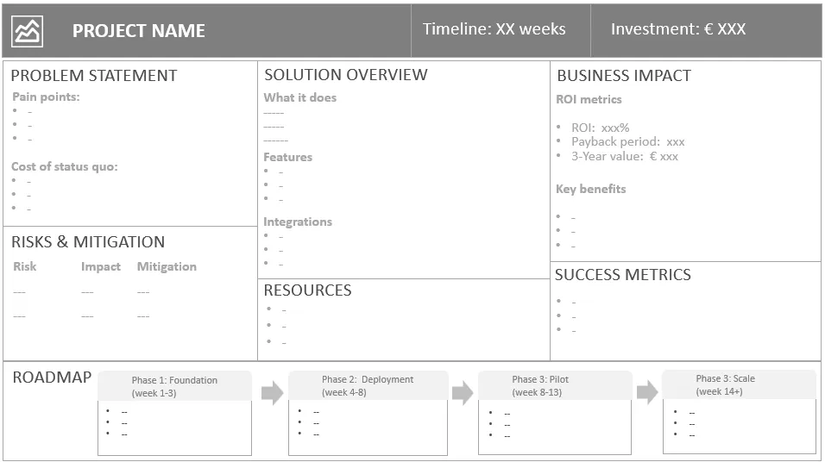This screenshot has width=825, height=462.
Task: Select the PROJECT NAME title text
Action: tap(138, 32)
